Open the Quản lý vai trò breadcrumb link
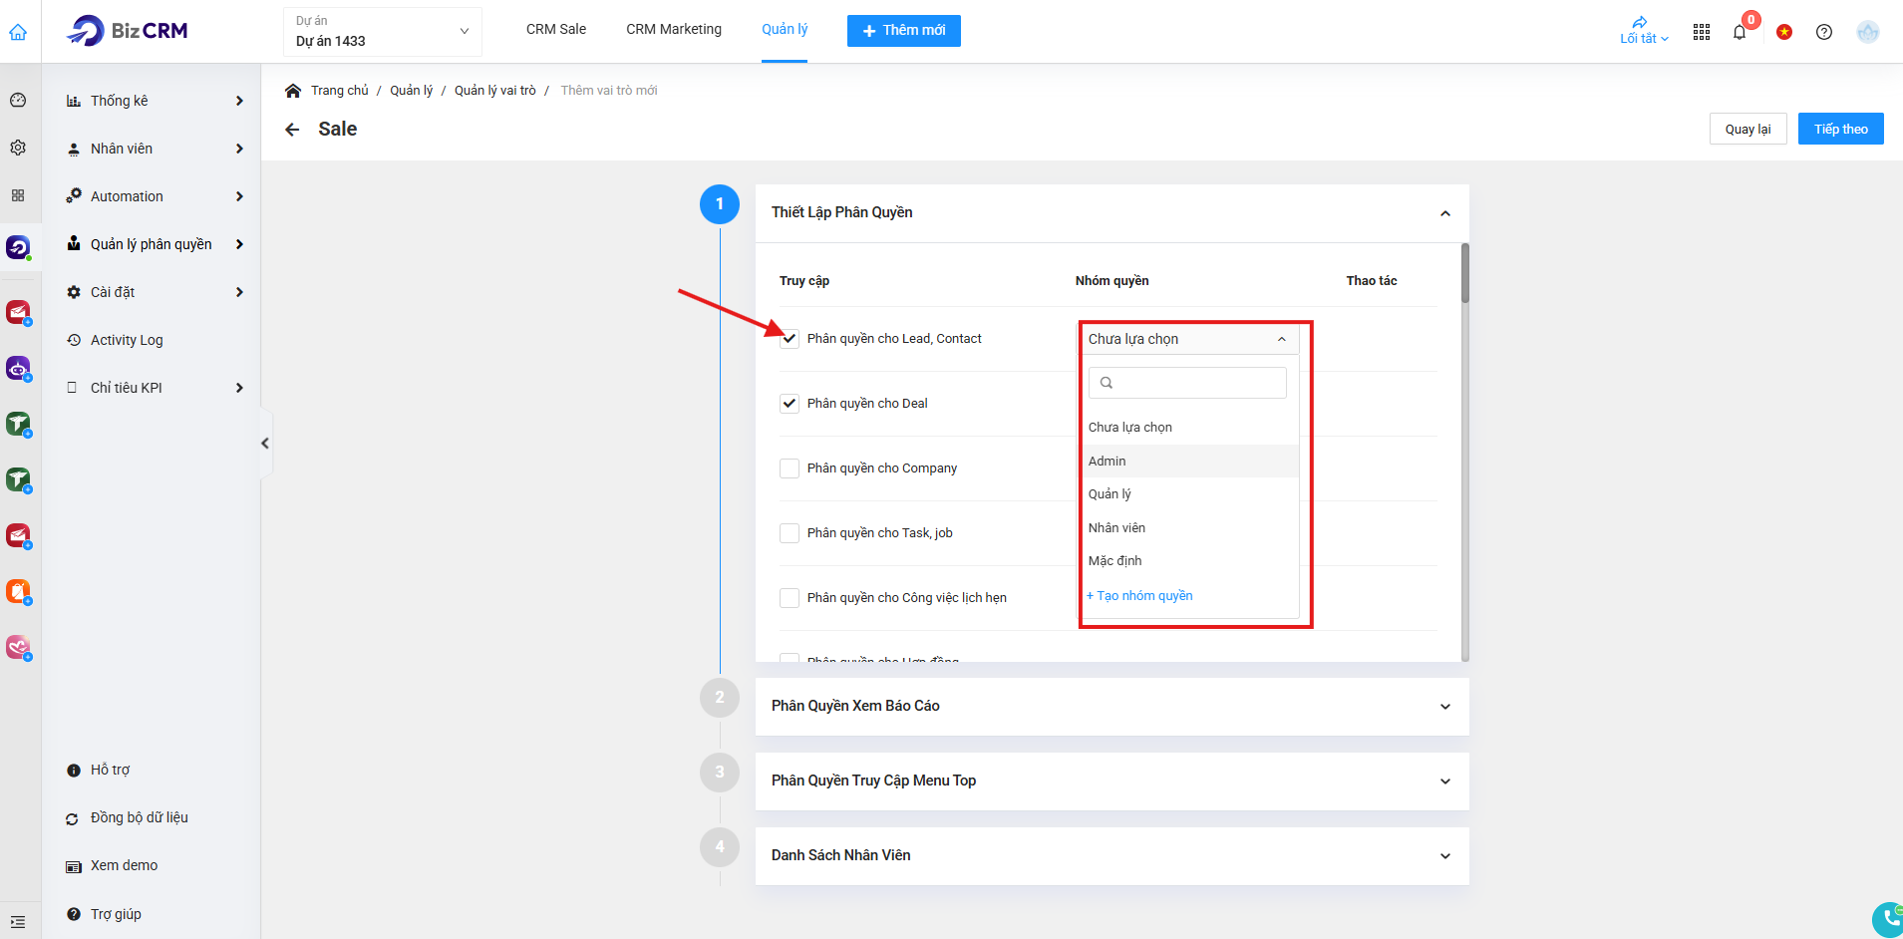The width and height of the screenshot is (1903, 939). [x=495, y=91]
